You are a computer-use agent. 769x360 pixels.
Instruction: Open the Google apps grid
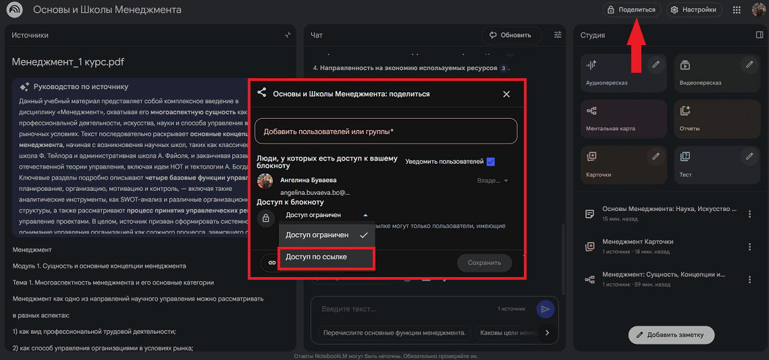tap(737, 10)
